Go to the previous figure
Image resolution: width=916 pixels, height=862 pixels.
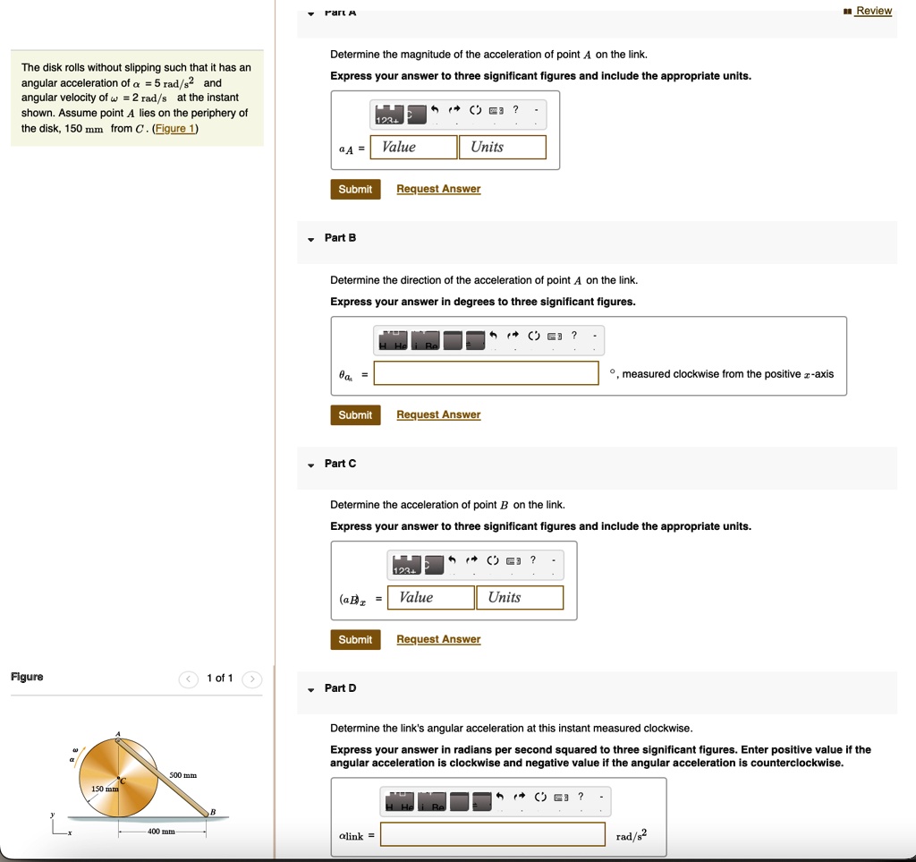click(188, 679)
